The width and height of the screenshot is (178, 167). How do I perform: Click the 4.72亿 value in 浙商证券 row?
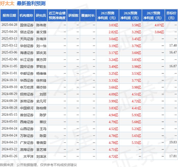click(x=136, y=101)
